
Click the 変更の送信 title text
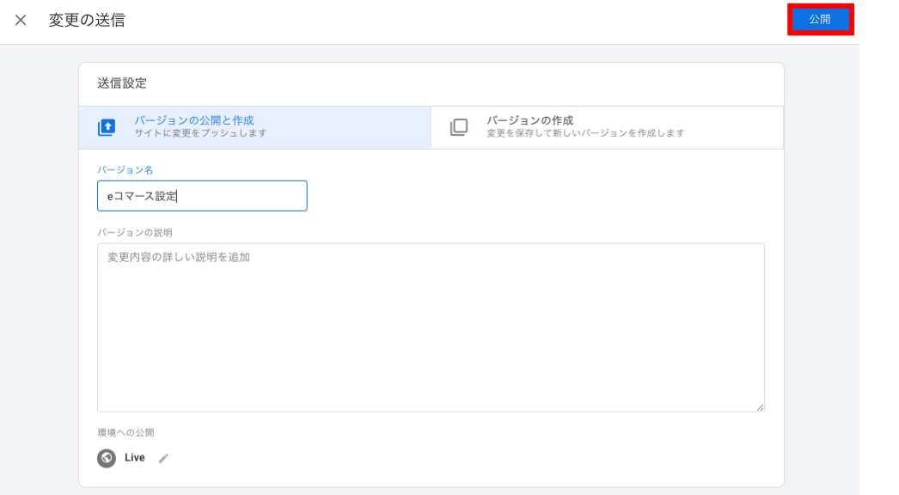point(87,20)
